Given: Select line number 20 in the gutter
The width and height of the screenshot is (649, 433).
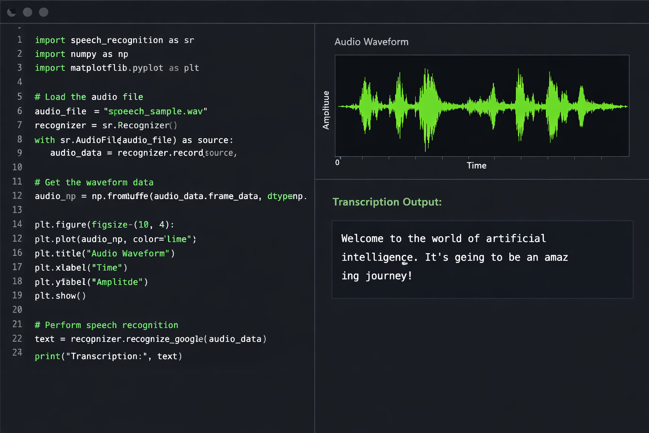Looking at the screenshot, I should [x=17, y=310].
